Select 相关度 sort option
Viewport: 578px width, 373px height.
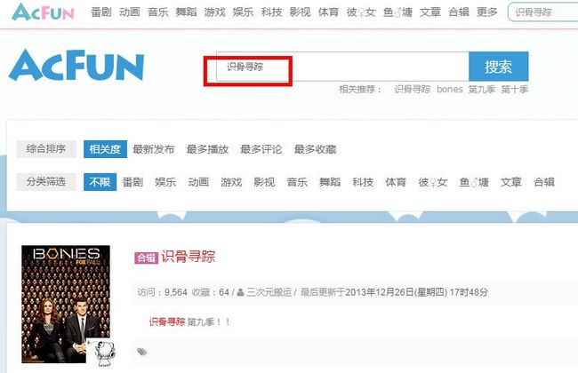[105, 149]
